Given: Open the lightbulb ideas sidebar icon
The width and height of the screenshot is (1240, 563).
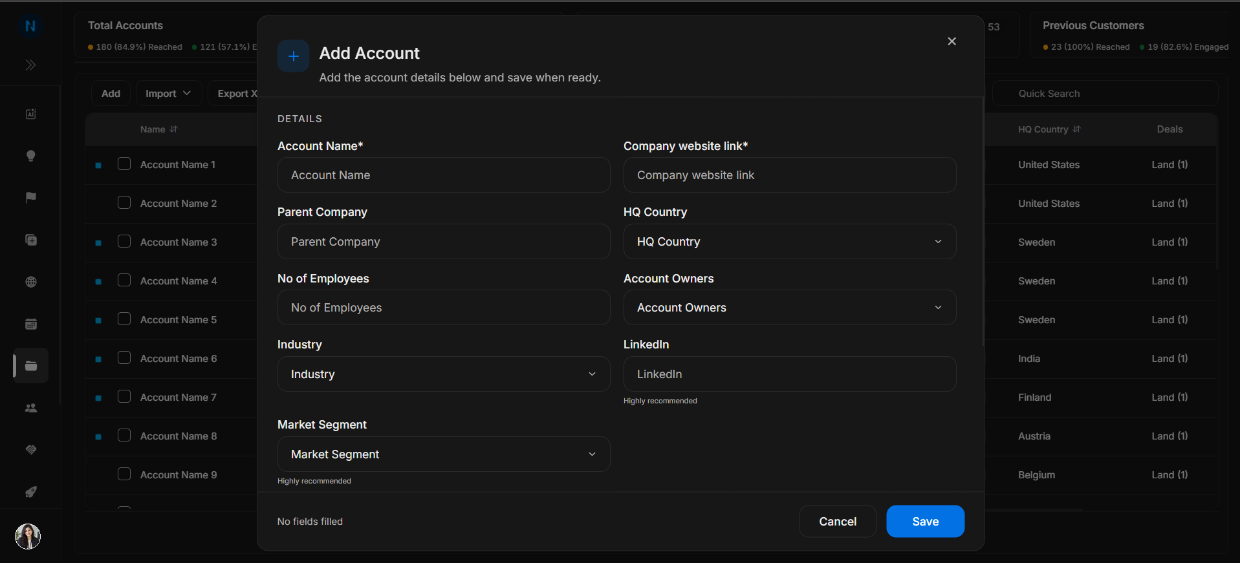Looking at the screenshot, I should 30,156.
